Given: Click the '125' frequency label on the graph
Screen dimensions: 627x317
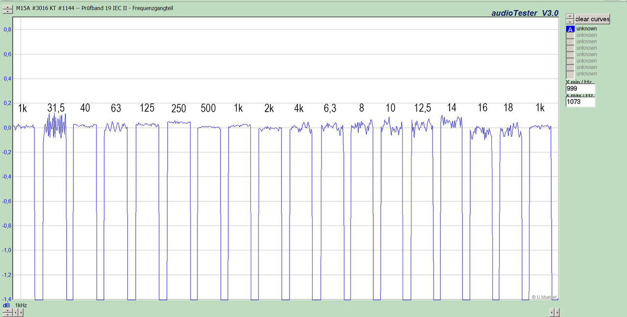Looking at the screenshot, I should click(147, 108).
